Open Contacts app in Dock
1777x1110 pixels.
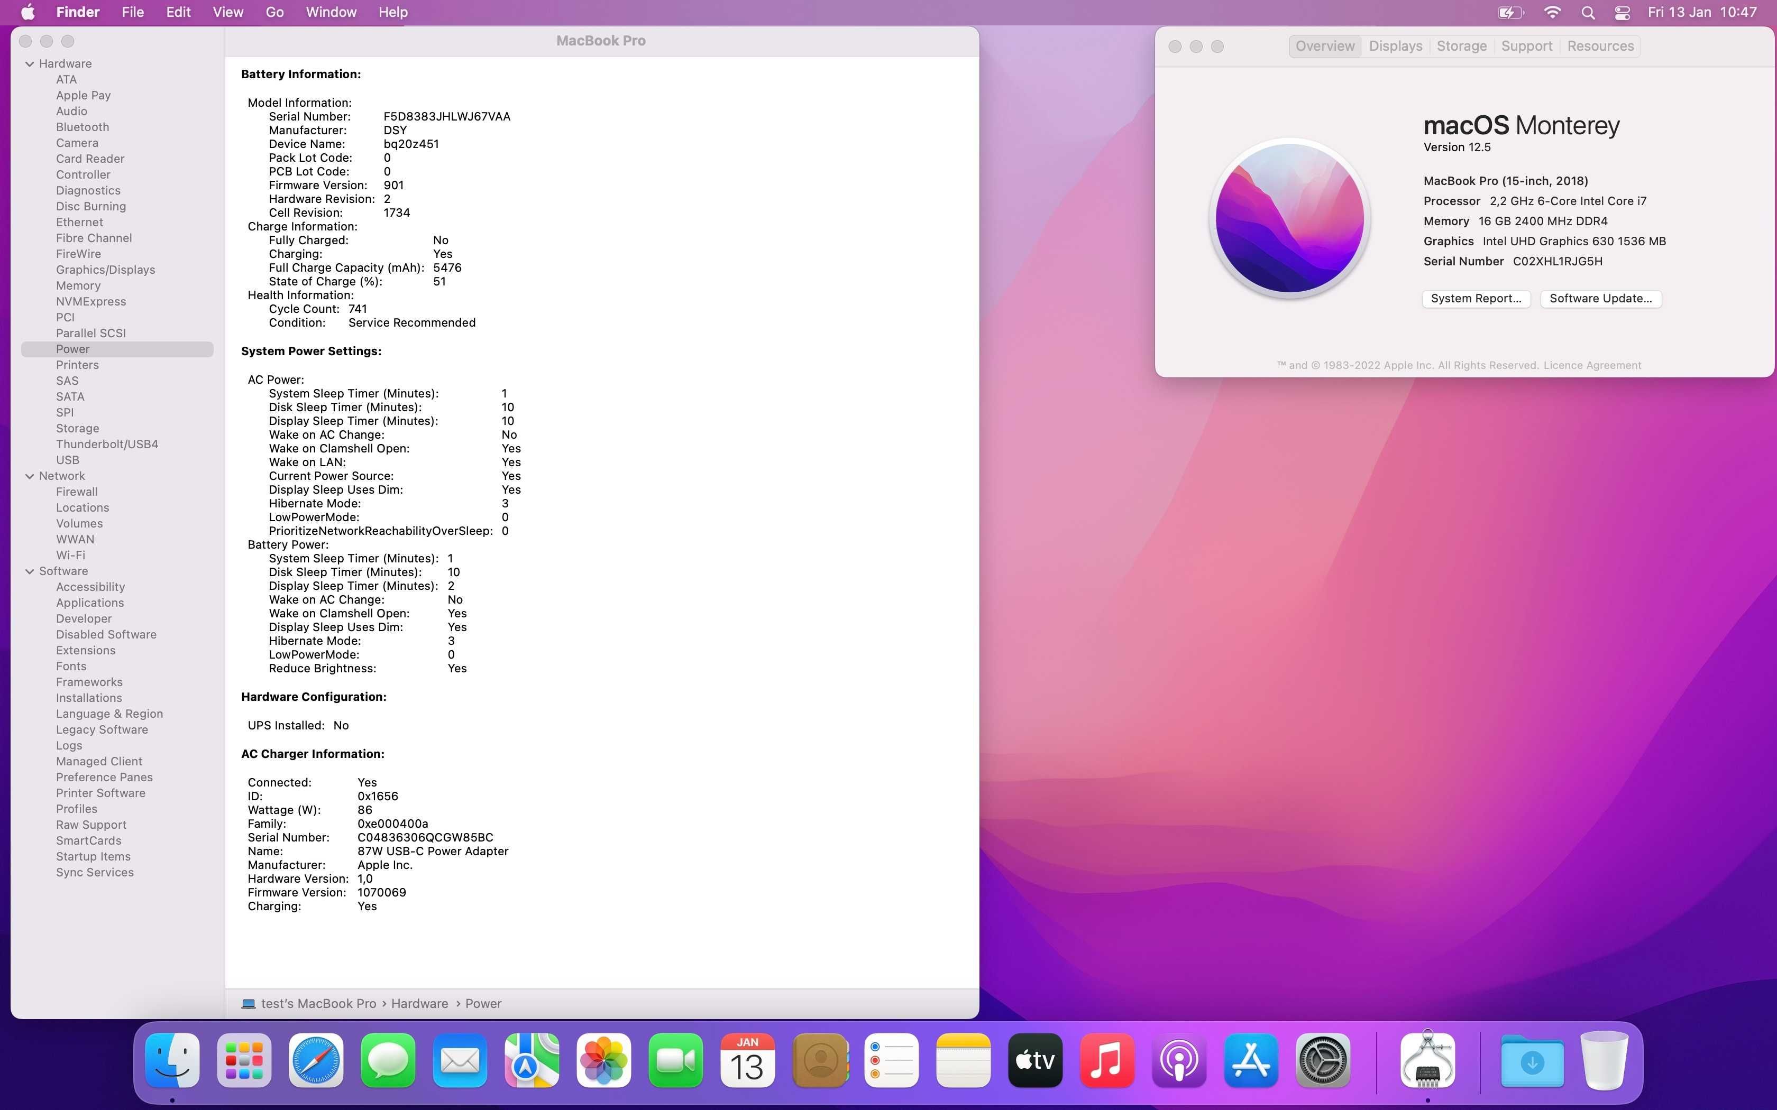click(x=820, y=1061)
